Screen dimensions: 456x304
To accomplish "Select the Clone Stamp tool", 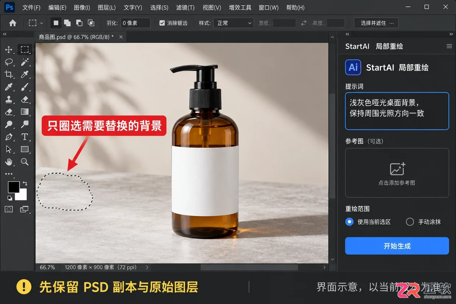I will 9,99.
